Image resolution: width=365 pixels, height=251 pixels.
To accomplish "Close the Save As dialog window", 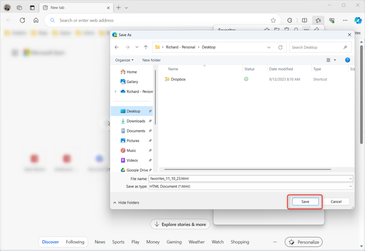I will coord(349,35).
